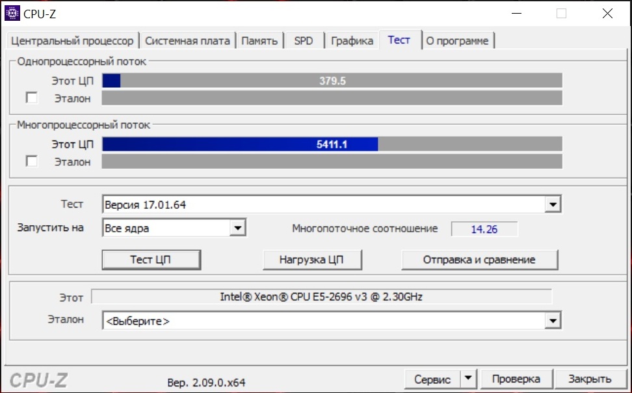Click the Многопроцессорный поток group title
The height and width of the screenshot is (393, 632).
click(83, 125)
